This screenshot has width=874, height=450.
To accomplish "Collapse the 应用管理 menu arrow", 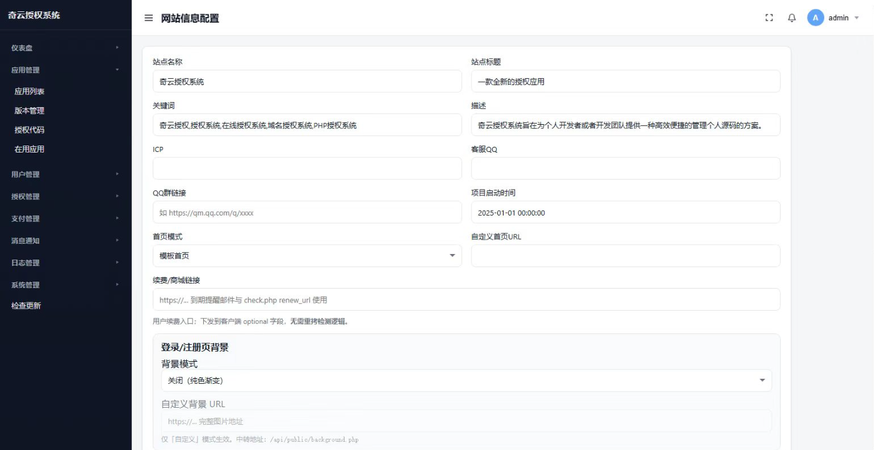I will 117,69.
